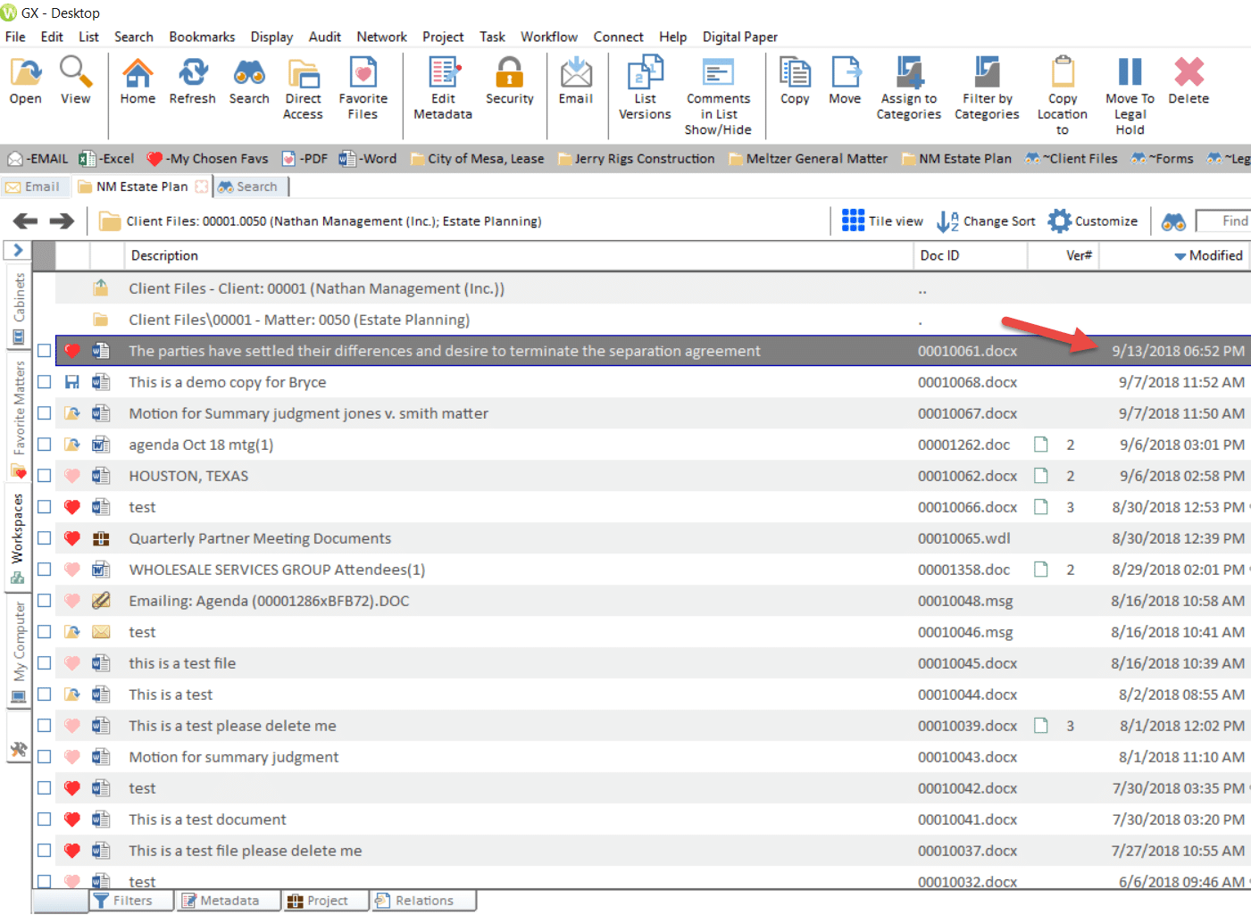Click the Open toolbar icon
The image size is (1251, 915).
pyautogui.click(x=26, y=80)
